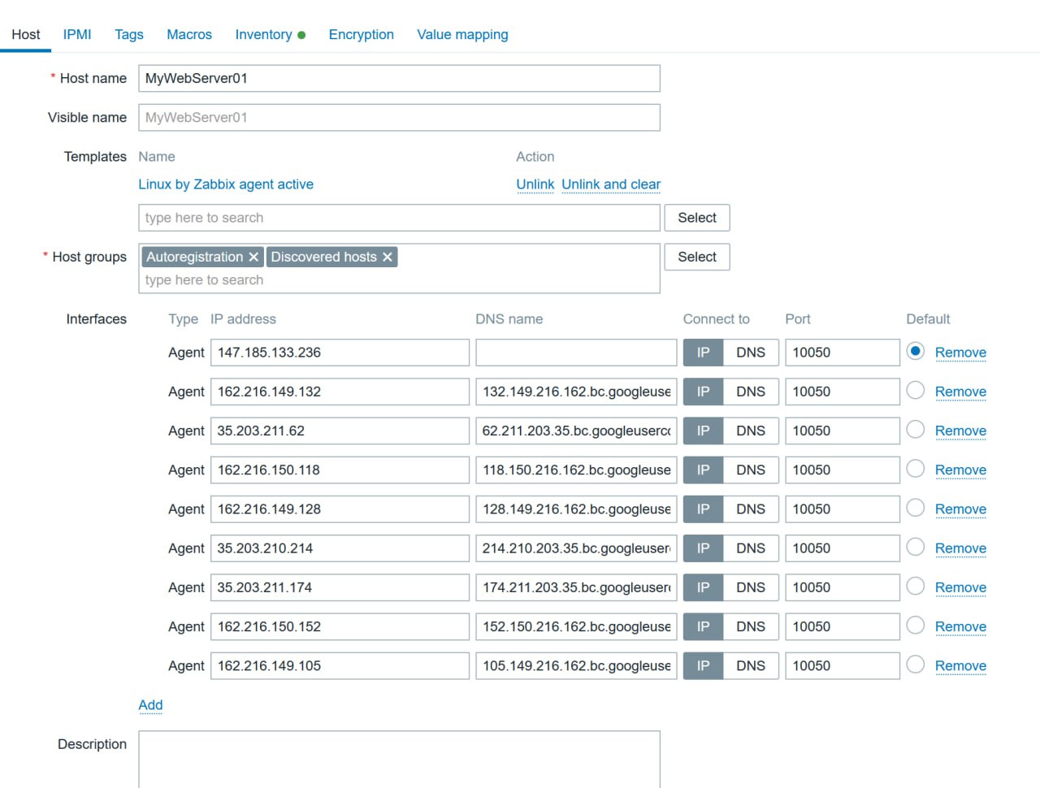The height and width of the screenshot is (788, 1040).
Task: Remove the Discovered hosts group tag
Action: coord(388,258)
